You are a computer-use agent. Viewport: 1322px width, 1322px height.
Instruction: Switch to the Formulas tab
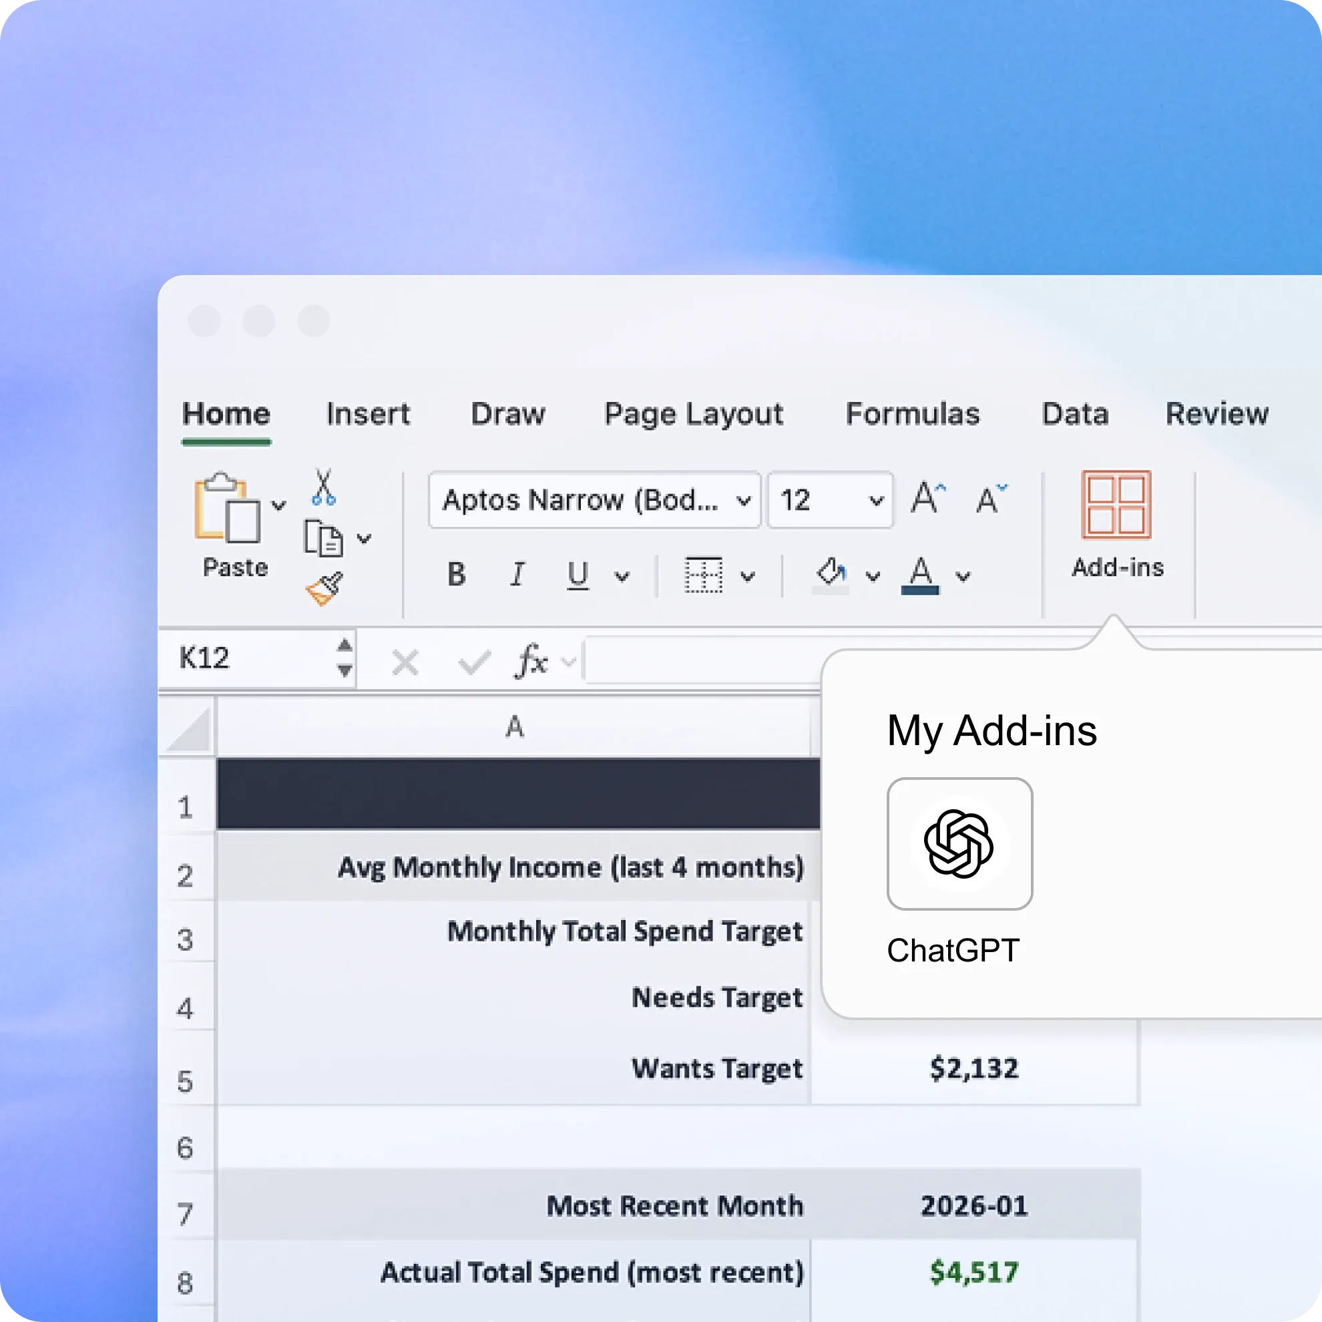(913, 414)
